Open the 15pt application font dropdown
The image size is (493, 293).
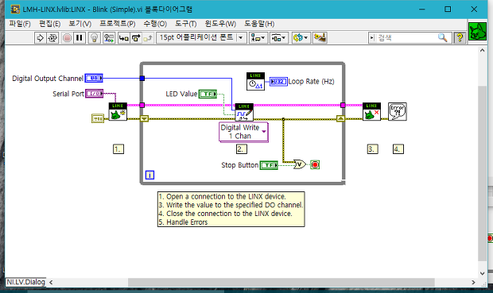click(x=201, y=38)
